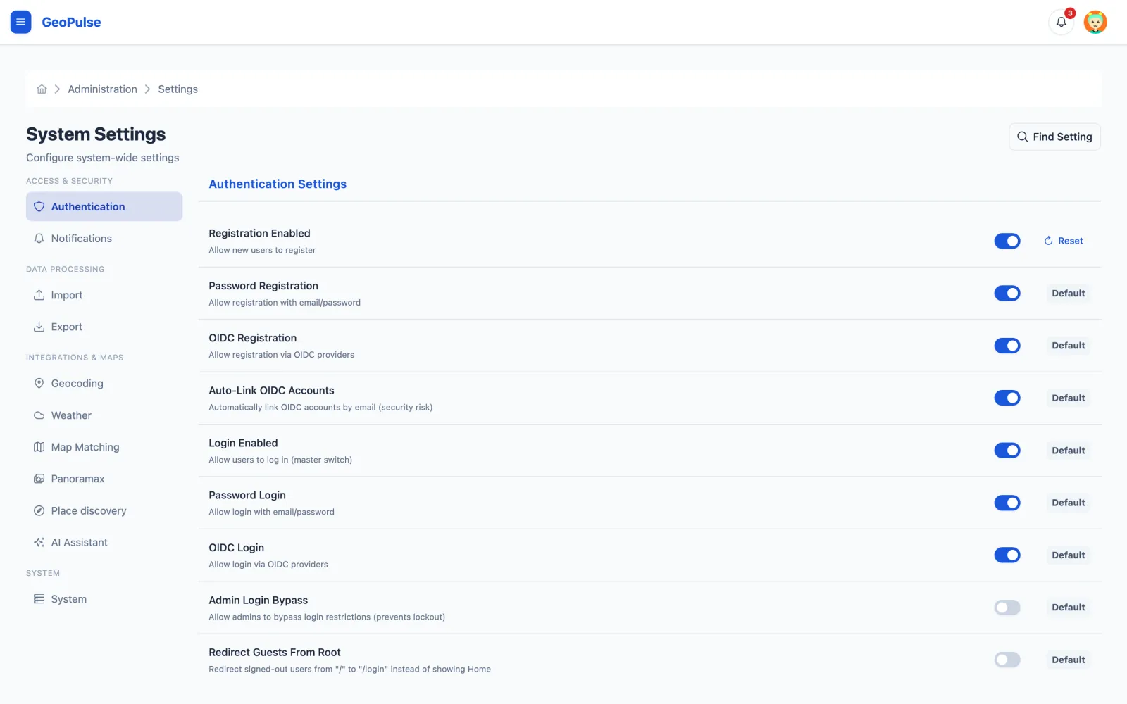Click the Authentication Settings heading
Image resolution: width=1127 pixels, height=704 pixels.
pyautogui.click(x=278, y=184)
